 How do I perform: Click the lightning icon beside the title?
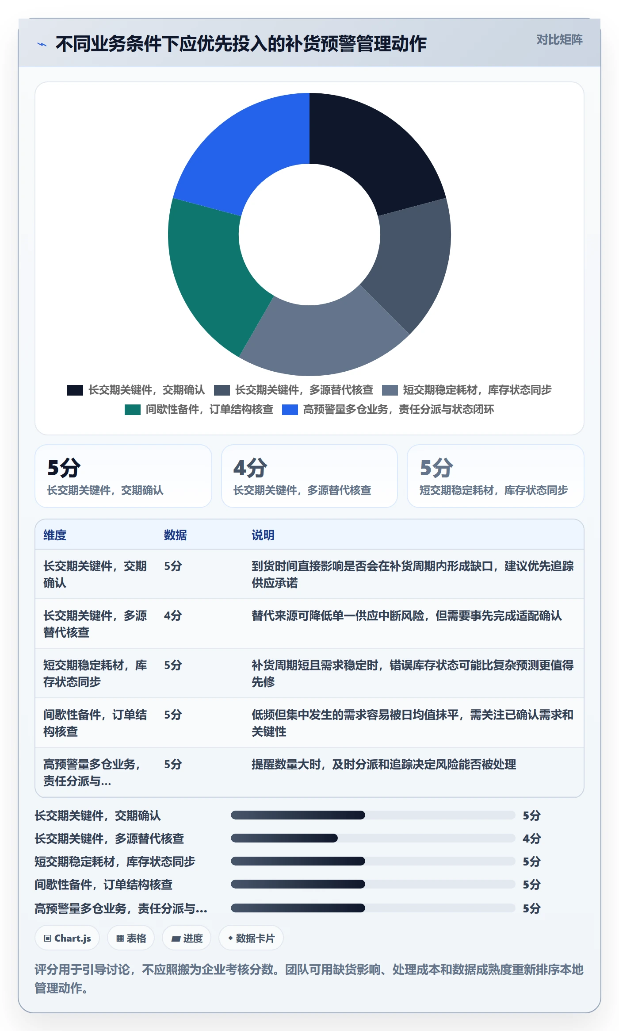pos(42,44)
